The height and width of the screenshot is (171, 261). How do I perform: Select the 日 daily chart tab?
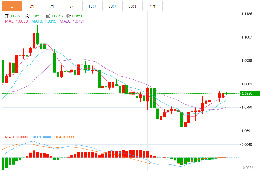[12, 6]
